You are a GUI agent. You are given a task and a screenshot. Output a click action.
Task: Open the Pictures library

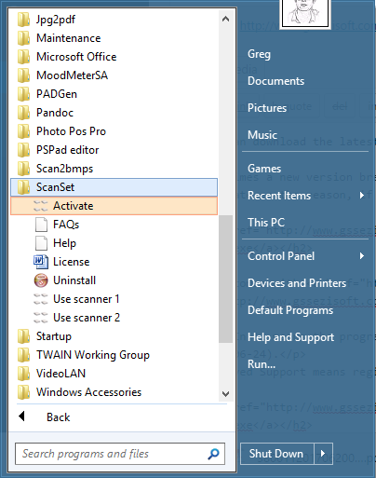267,108
